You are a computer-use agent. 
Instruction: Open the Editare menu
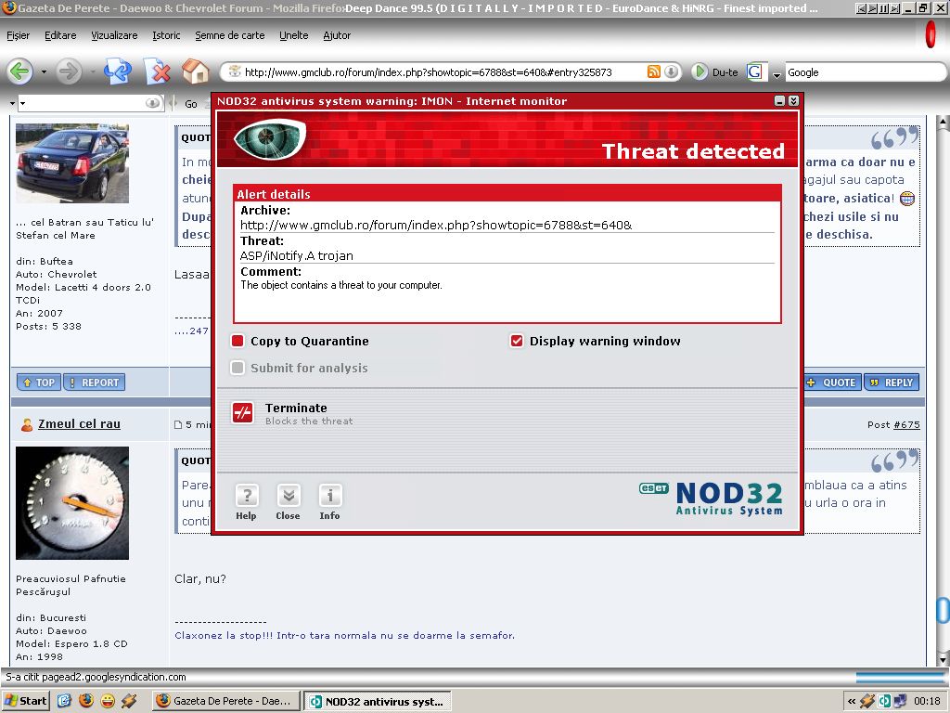[x=60, y=35]
